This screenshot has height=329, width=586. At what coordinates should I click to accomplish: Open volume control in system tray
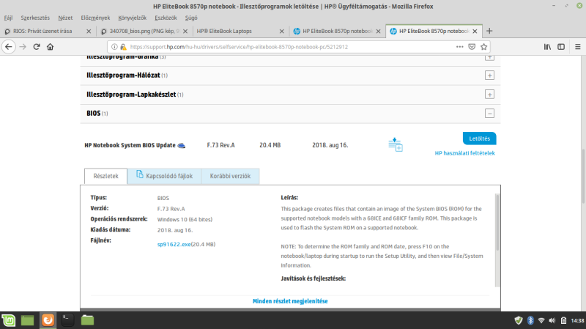552,320
